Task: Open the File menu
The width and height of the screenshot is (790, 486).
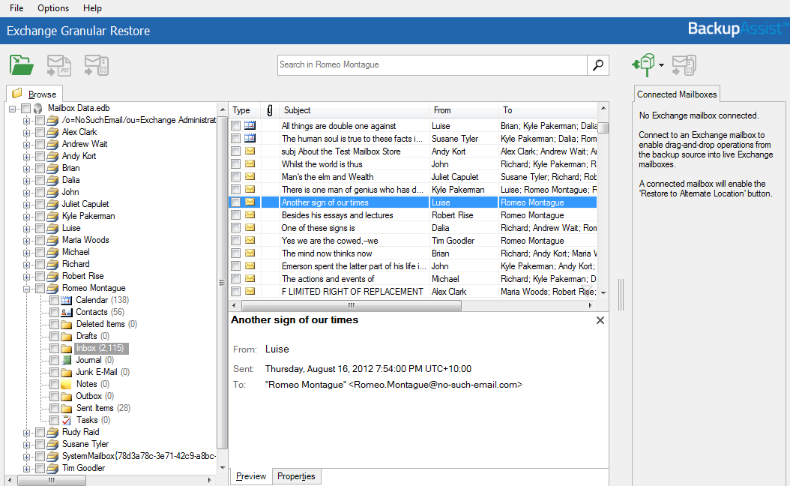Action: click(16, 8)
